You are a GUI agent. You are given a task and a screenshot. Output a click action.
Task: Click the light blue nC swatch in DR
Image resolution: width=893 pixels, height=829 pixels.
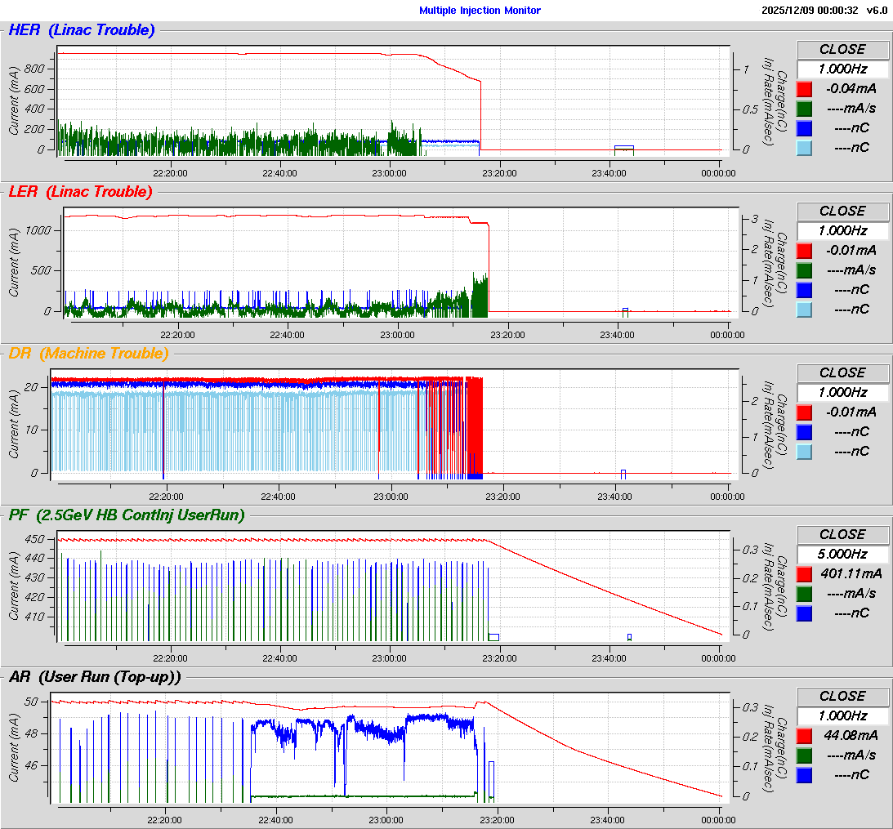[804, 451]
